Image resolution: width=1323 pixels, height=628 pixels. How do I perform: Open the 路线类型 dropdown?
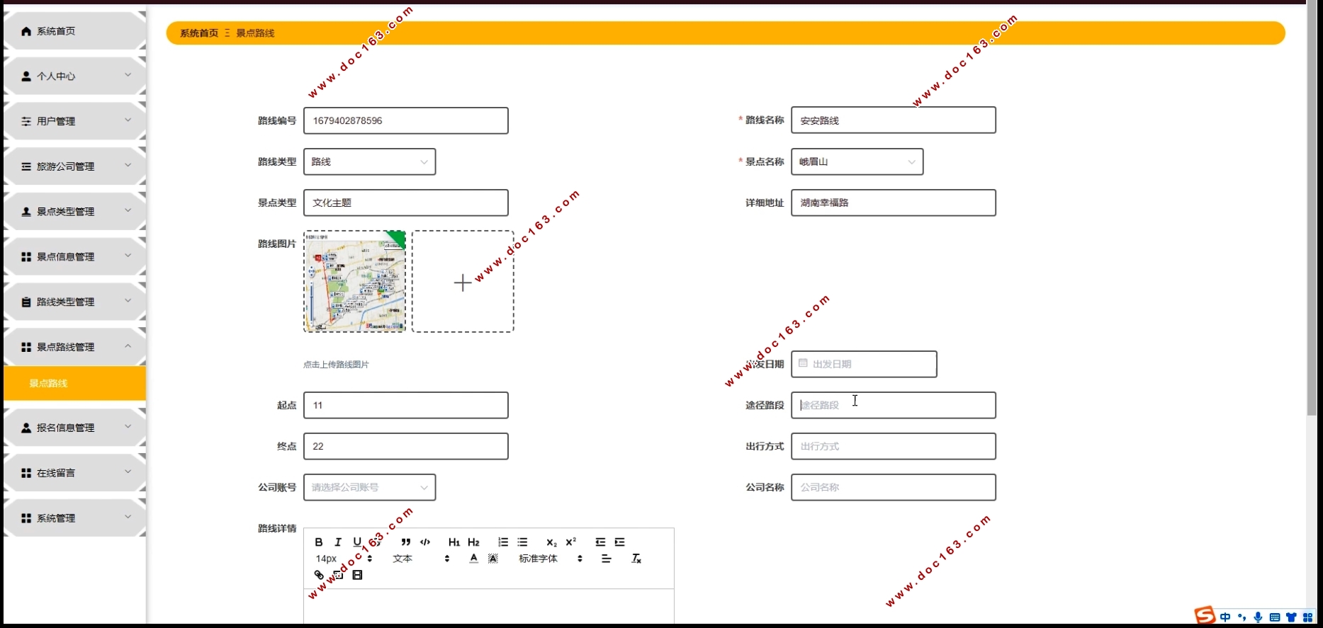tap(369, 161)
